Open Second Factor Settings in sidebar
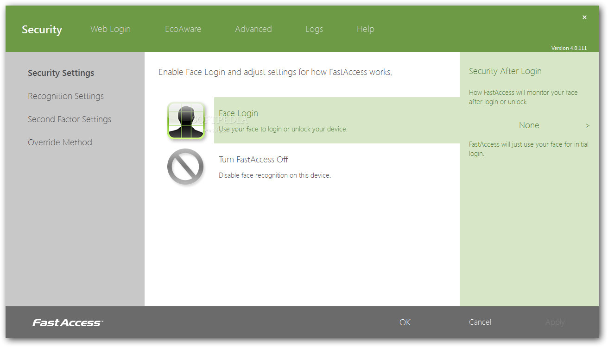 70,119
